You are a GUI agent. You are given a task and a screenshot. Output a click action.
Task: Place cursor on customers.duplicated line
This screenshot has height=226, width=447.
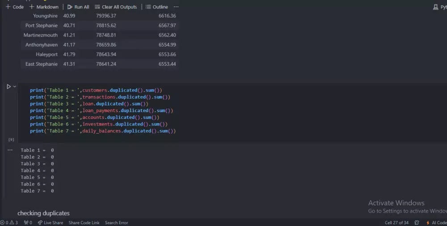[x=96, y=90]
